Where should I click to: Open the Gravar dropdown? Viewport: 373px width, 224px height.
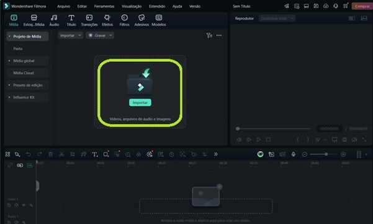(x=100, y=35)
